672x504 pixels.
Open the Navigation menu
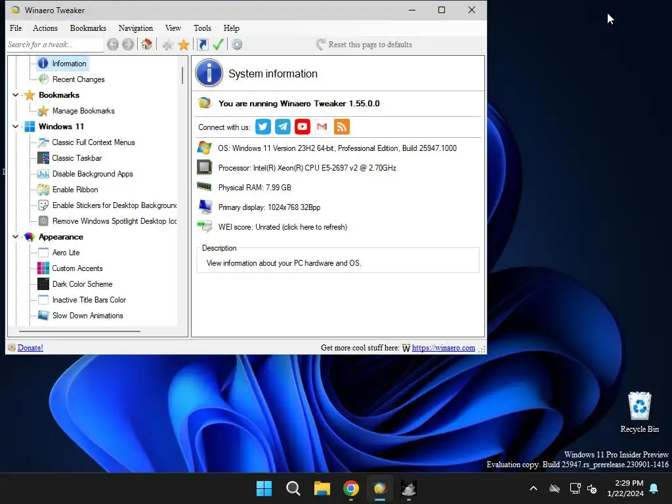[x=135, y=28]
